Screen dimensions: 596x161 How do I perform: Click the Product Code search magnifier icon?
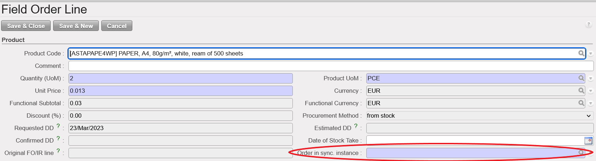[581, 53]
